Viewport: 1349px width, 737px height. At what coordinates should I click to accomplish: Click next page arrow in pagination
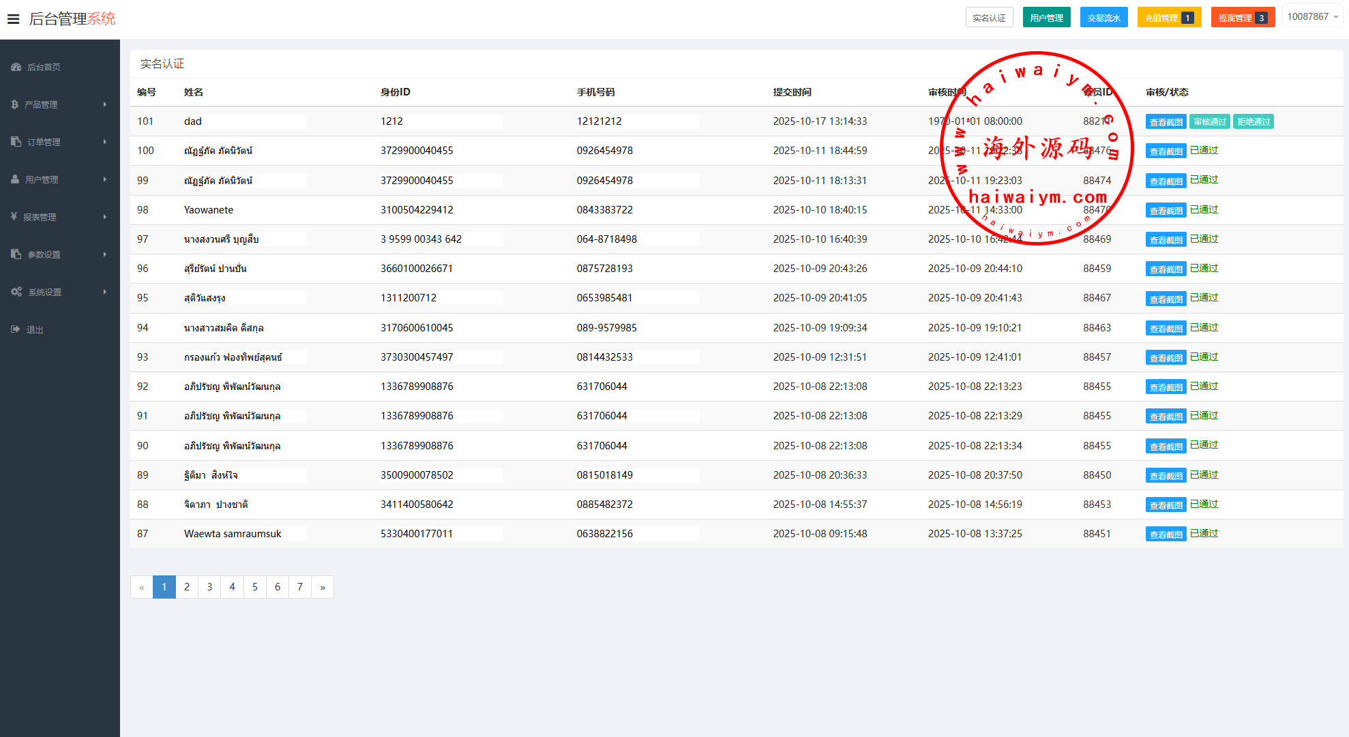pyautogui.click(x=323, y=587)
